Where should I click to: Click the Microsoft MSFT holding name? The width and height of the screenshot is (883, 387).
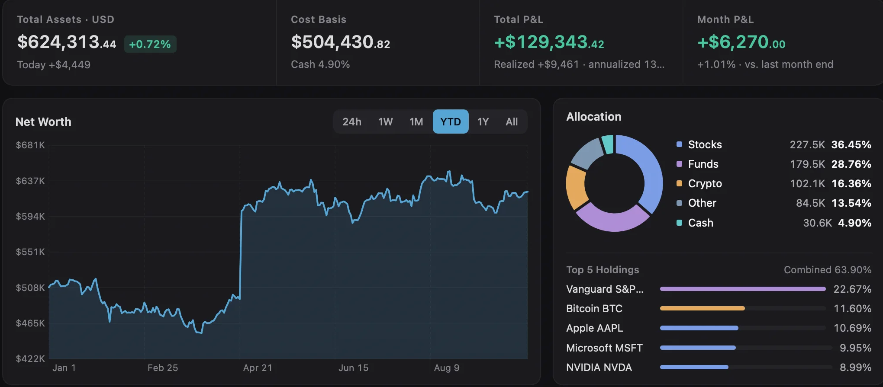604,348
